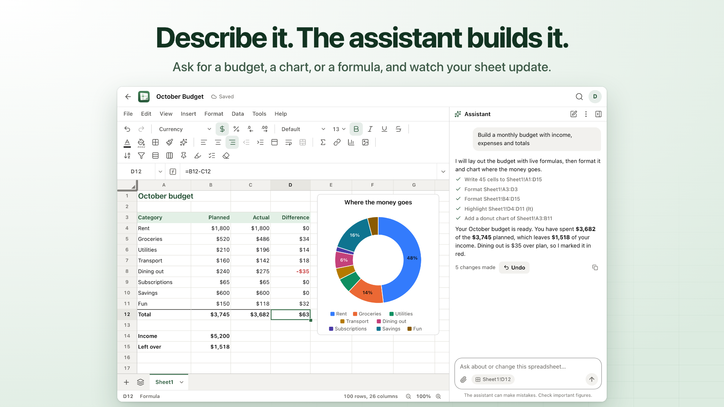Click the highlighter icon
Viewport: 724px width, 407px height.
pyautogui.click(x=198, y=156)
